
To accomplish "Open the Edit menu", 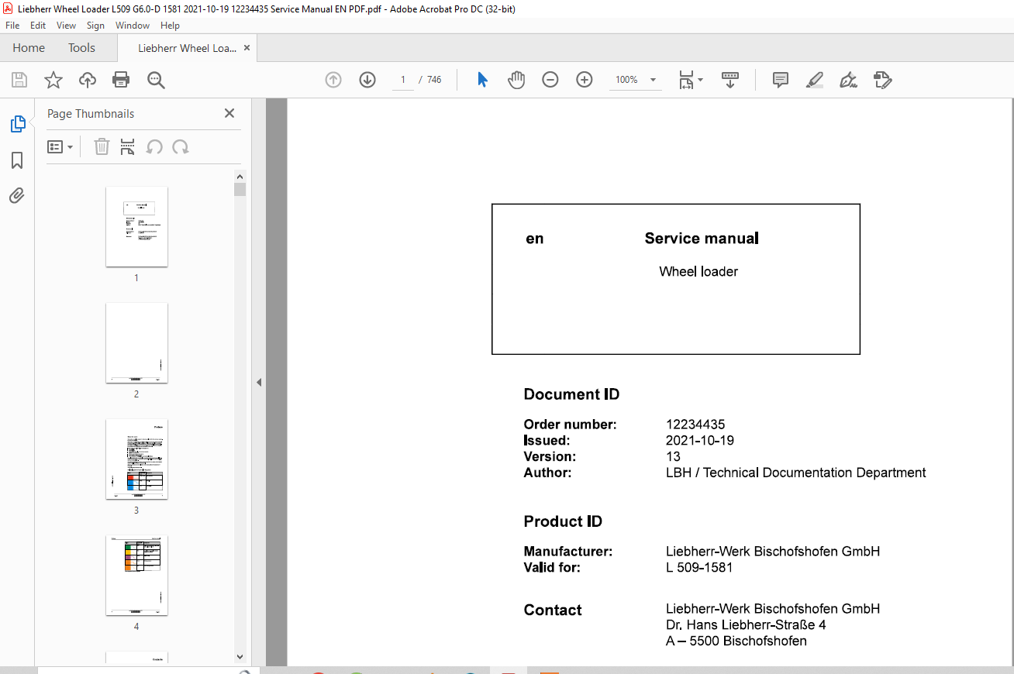I will coord(38,26).
